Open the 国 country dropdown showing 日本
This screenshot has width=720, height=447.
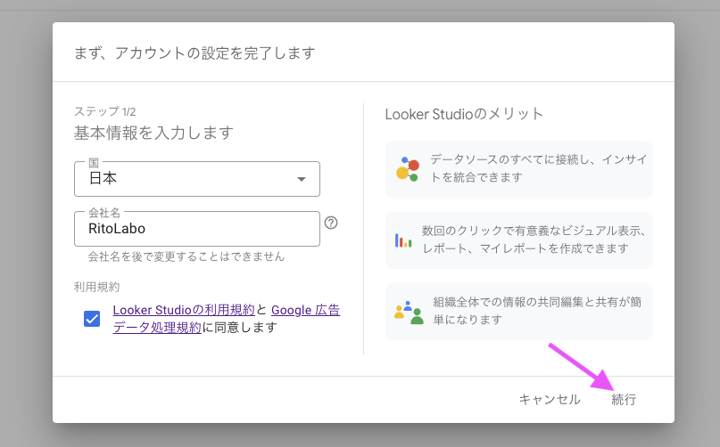[197, 179]
